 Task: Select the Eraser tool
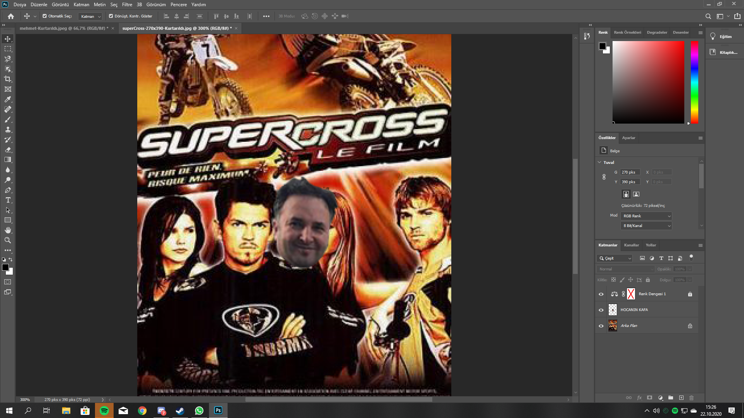[8, 150]
